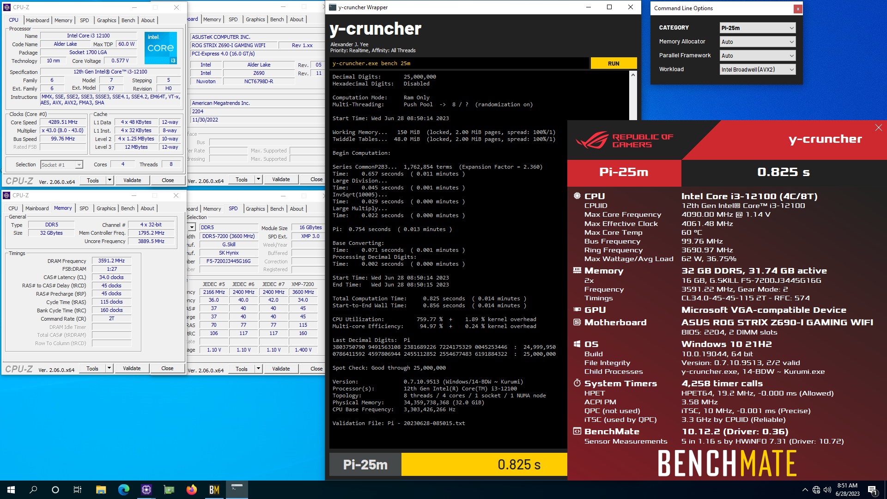Open the volume tray icon
The width and height of the screenshot is (887, 499).
(827, 490)
